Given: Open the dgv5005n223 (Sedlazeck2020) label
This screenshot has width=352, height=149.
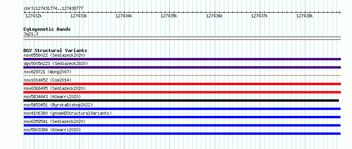Looking at the screenshot, I should pos(56,63).
